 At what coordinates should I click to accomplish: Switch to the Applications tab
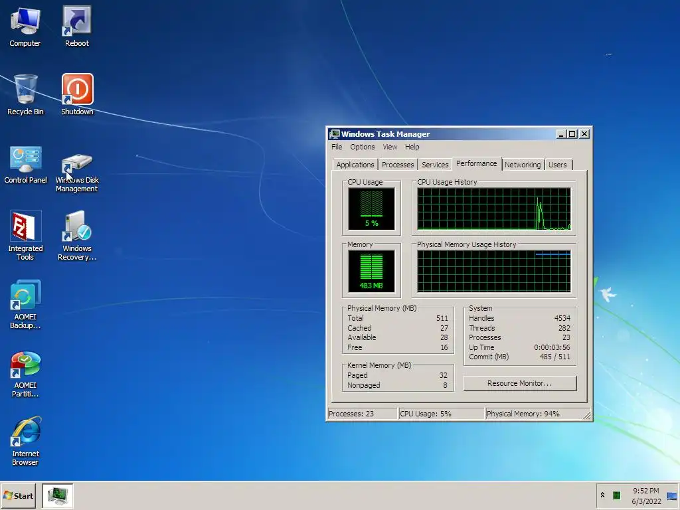[x=355, y=165]
